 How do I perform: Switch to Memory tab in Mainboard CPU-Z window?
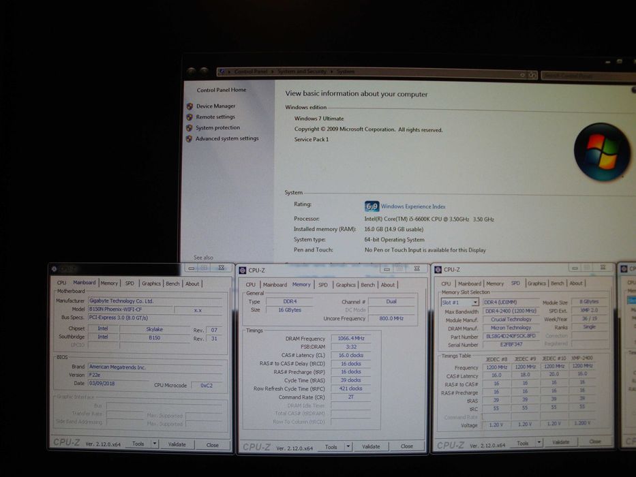tap(109, 283)
